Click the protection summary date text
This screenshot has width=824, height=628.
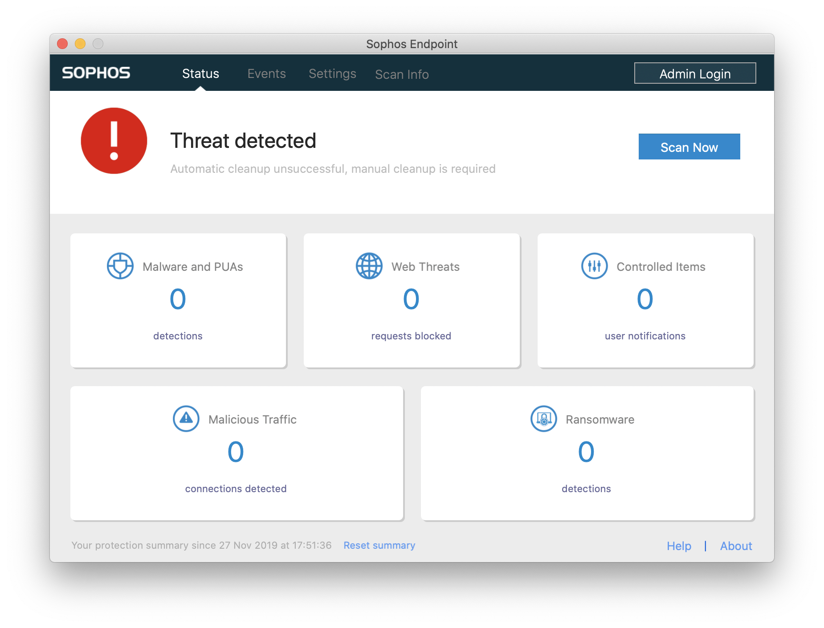(x=202, y=546)
